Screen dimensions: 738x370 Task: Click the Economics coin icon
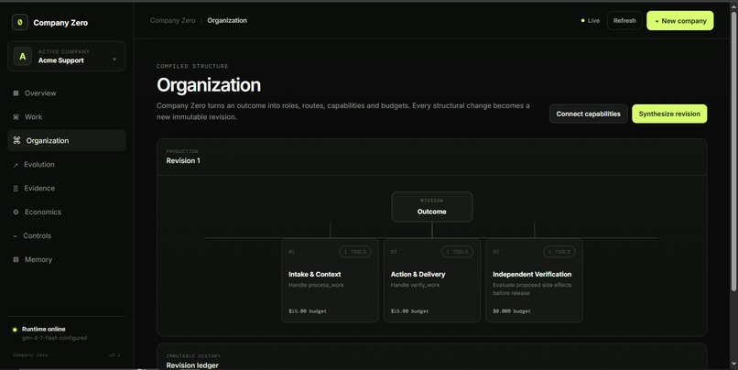click(x=16, y=212)
